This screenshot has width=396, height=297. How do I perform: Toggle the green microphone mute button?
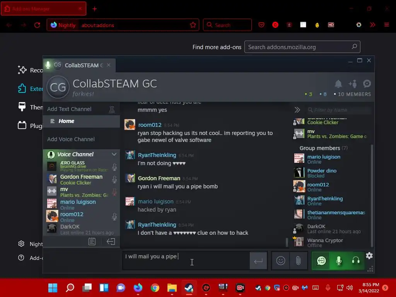[x=339, y=261]
